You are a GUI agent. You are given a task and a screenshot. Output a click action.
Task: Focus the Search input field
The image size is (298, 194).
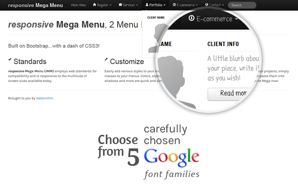tap(242, 5)
